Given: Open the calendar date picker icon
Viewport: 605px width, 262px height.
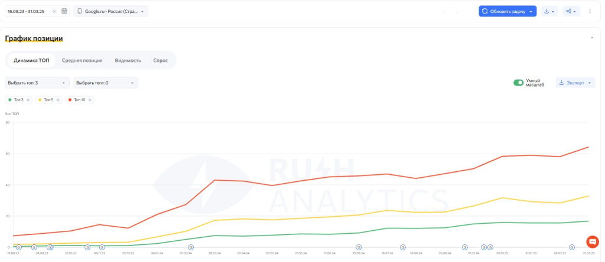Looking at the screenshot, I should coord(64,11).
